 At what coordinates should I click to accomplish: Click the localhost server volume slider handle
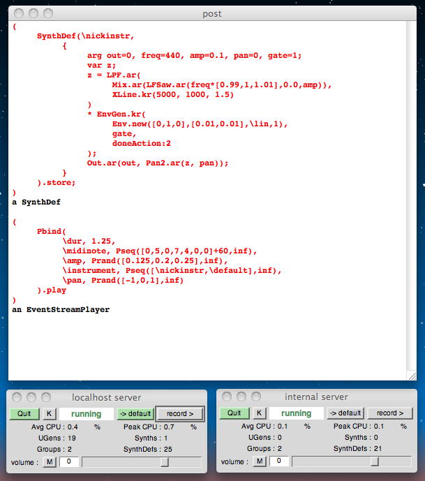165,461
